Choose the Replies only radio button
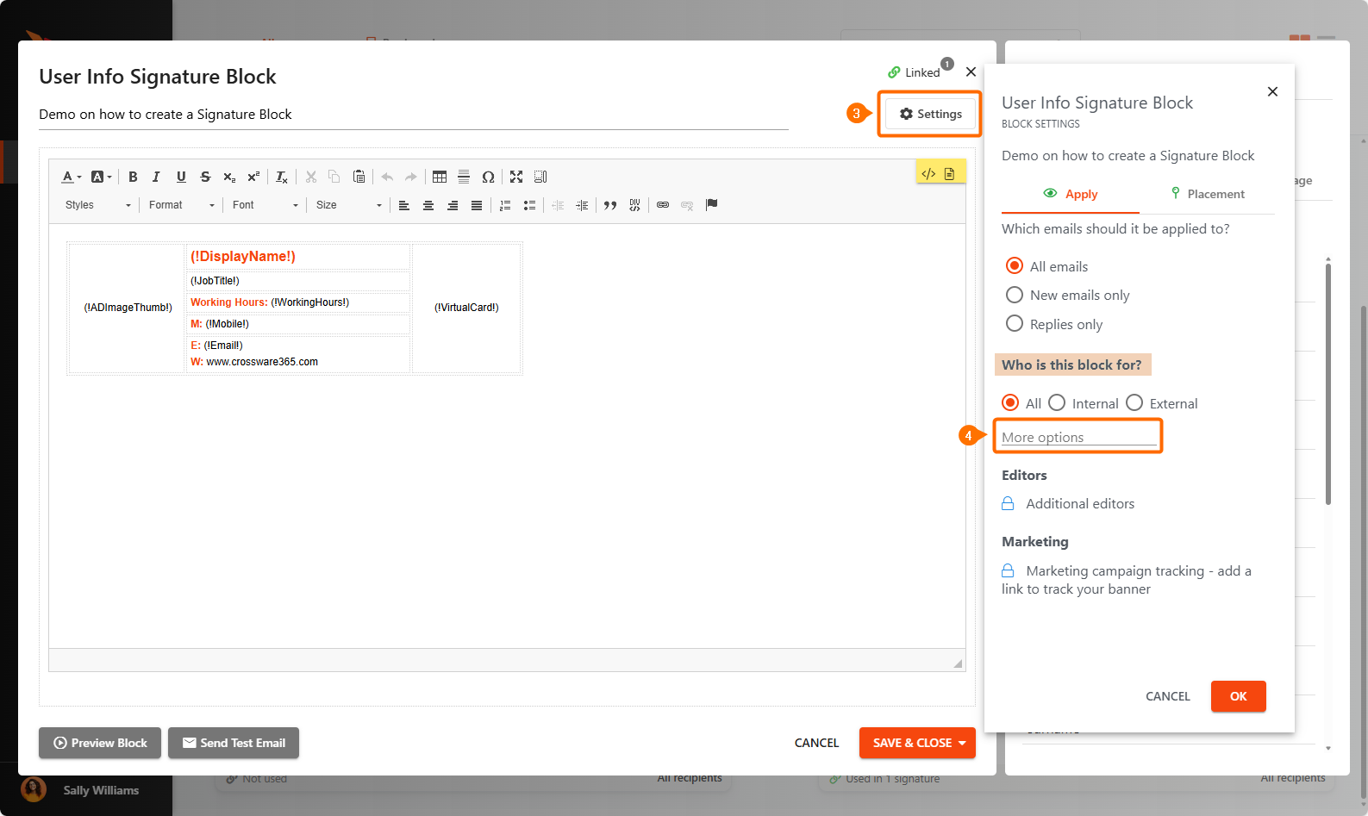Viewport: 1368px width, 816px height. coord(1015,324)
